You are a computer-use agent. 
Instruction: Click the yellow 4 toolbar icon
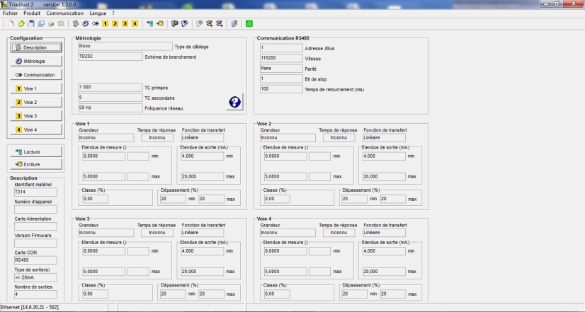pyautogui.click(x=135, y=23)
